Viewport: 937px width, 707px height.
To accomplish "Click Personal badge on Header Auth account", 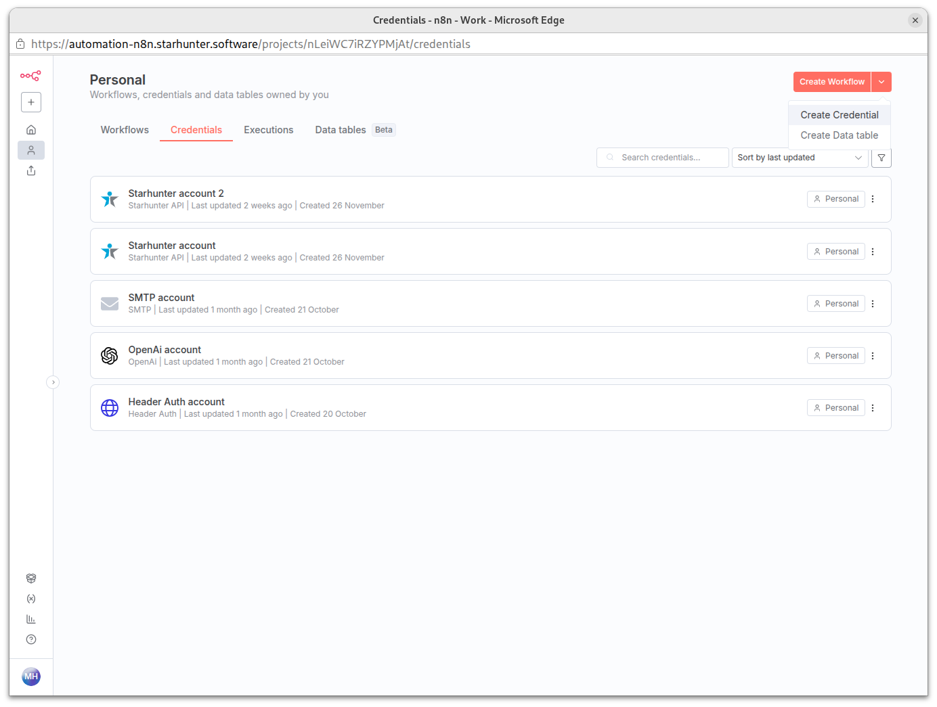I will 836,408.
